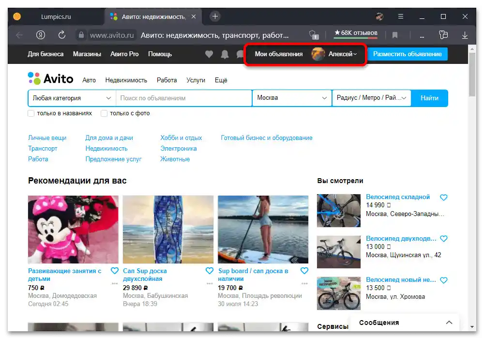Open the translate page icon in address bar
The width and height of the screenshot is (484, 339).
(x=314, y=35)
